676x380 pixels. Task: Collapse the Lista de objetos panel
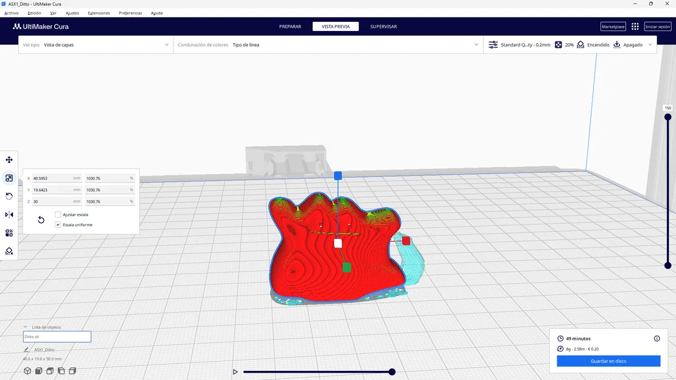click(26, 326)
